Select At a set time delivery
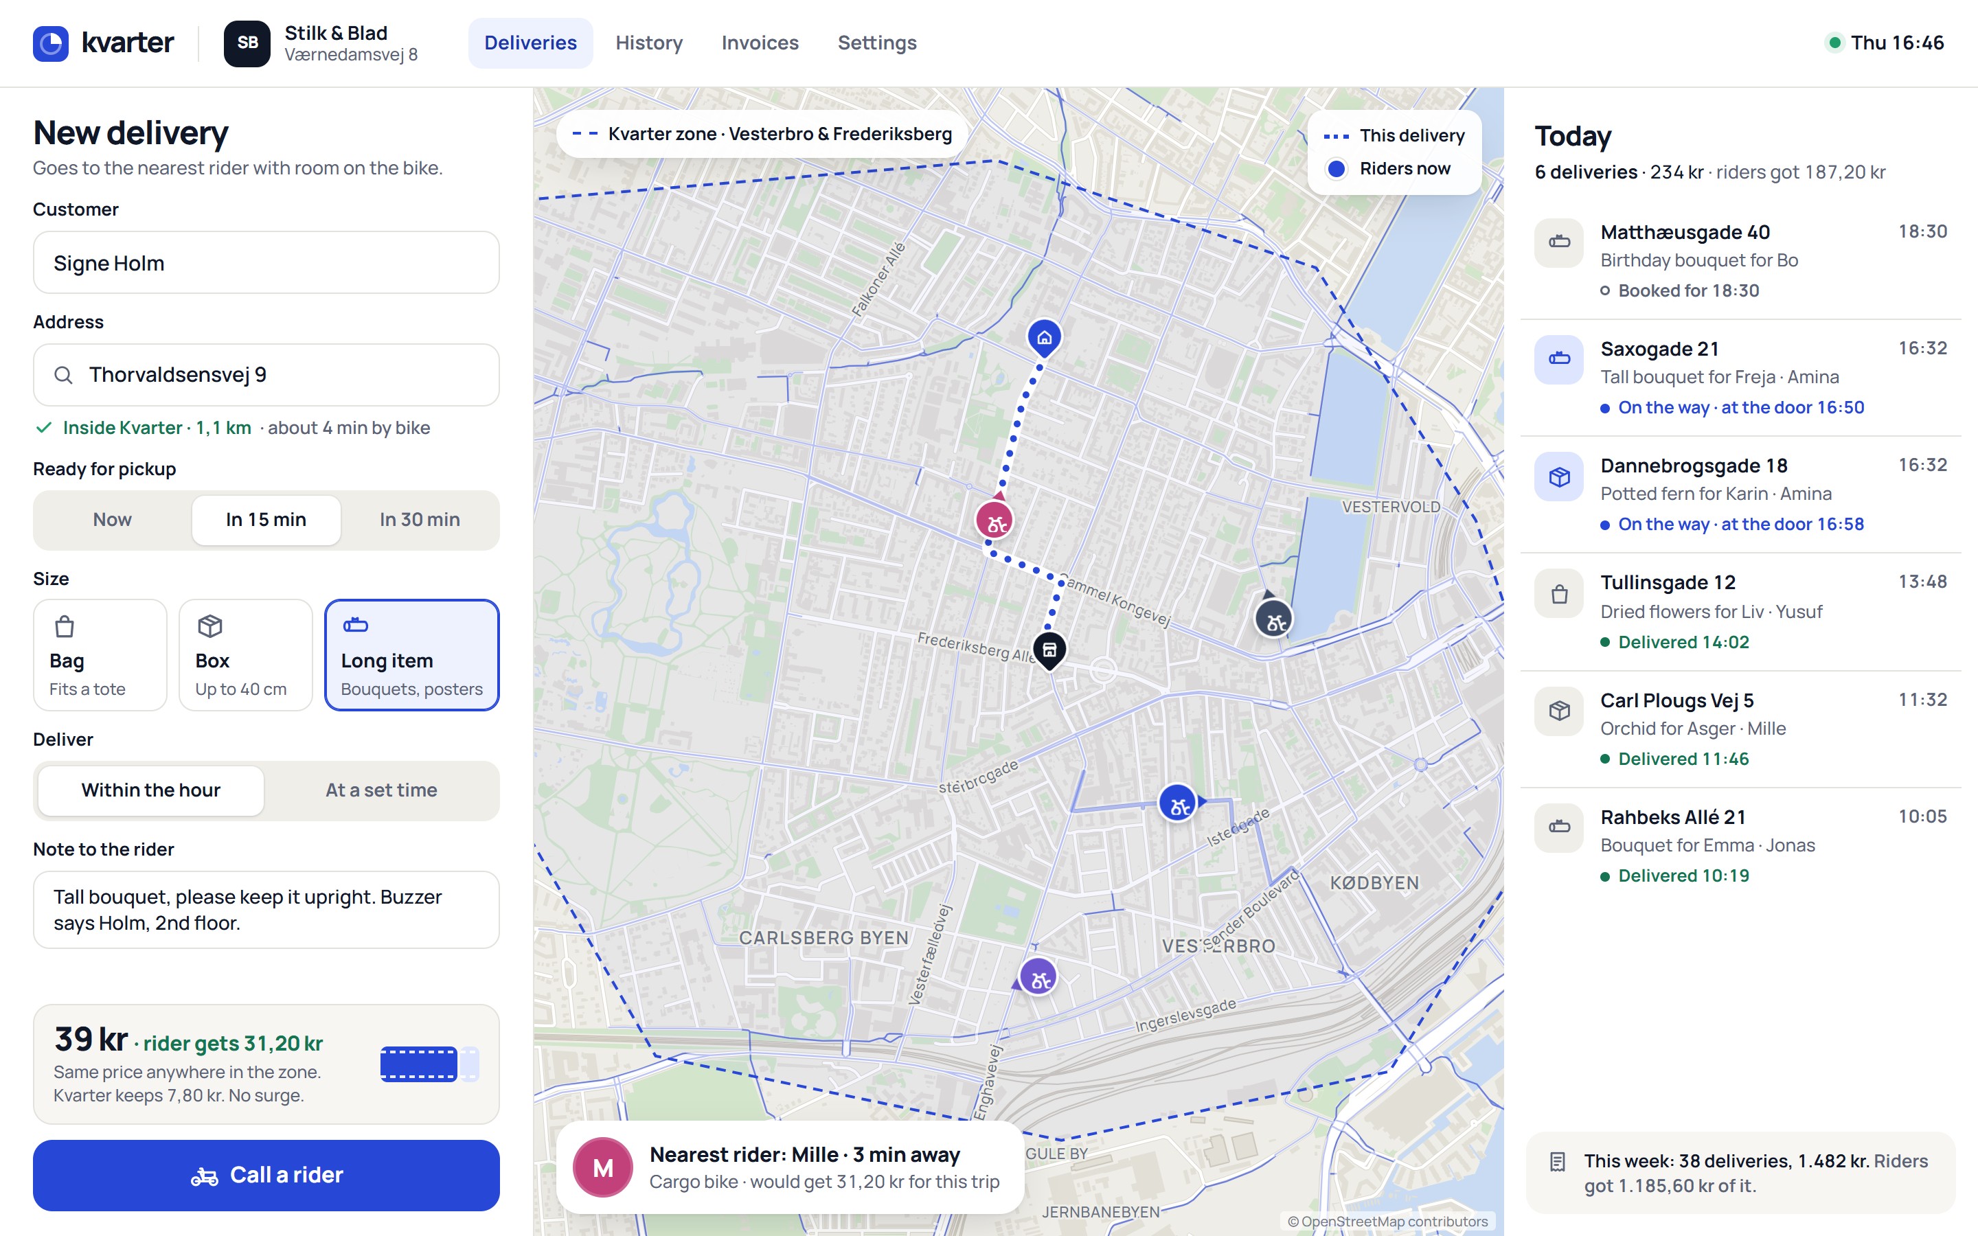This screenshot has height=1236, width=1978. click(x=381, y=790)
